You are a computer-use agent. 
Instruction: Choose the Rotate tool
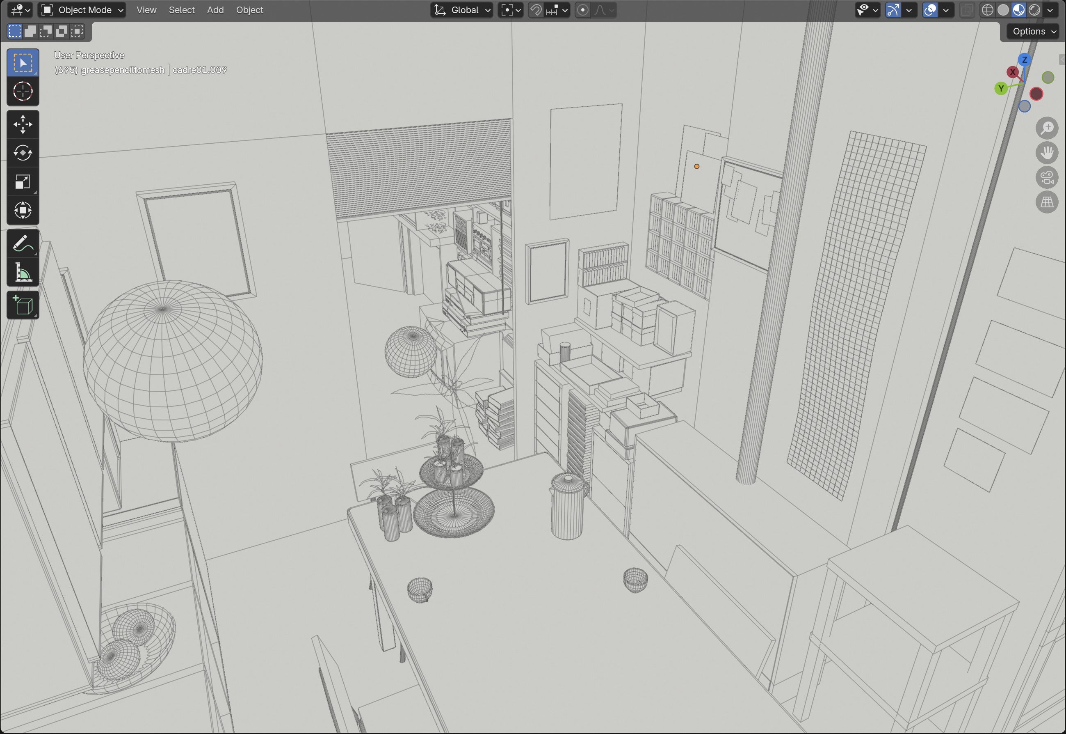click(x=23, y=153)
